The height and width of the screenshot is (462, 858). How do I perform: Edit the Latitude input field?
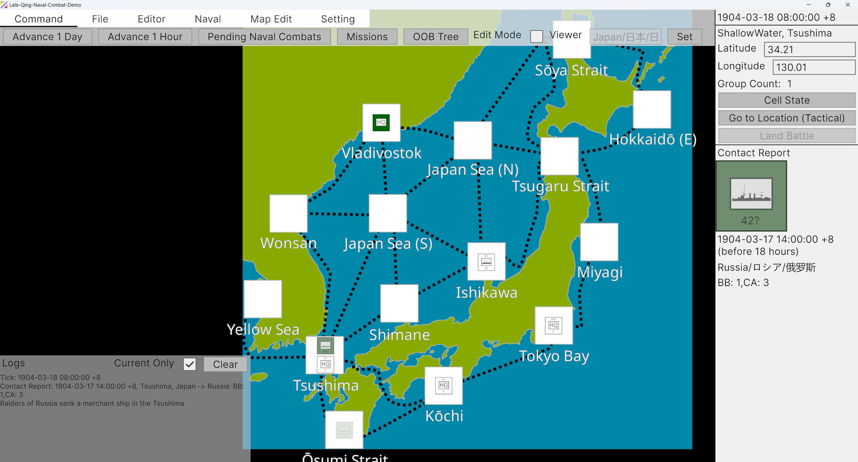(809, 49)
